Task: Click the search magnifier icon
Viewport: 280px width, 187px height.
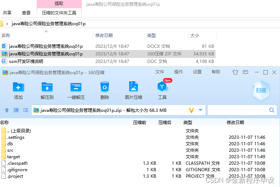Action: coord(272,110)
